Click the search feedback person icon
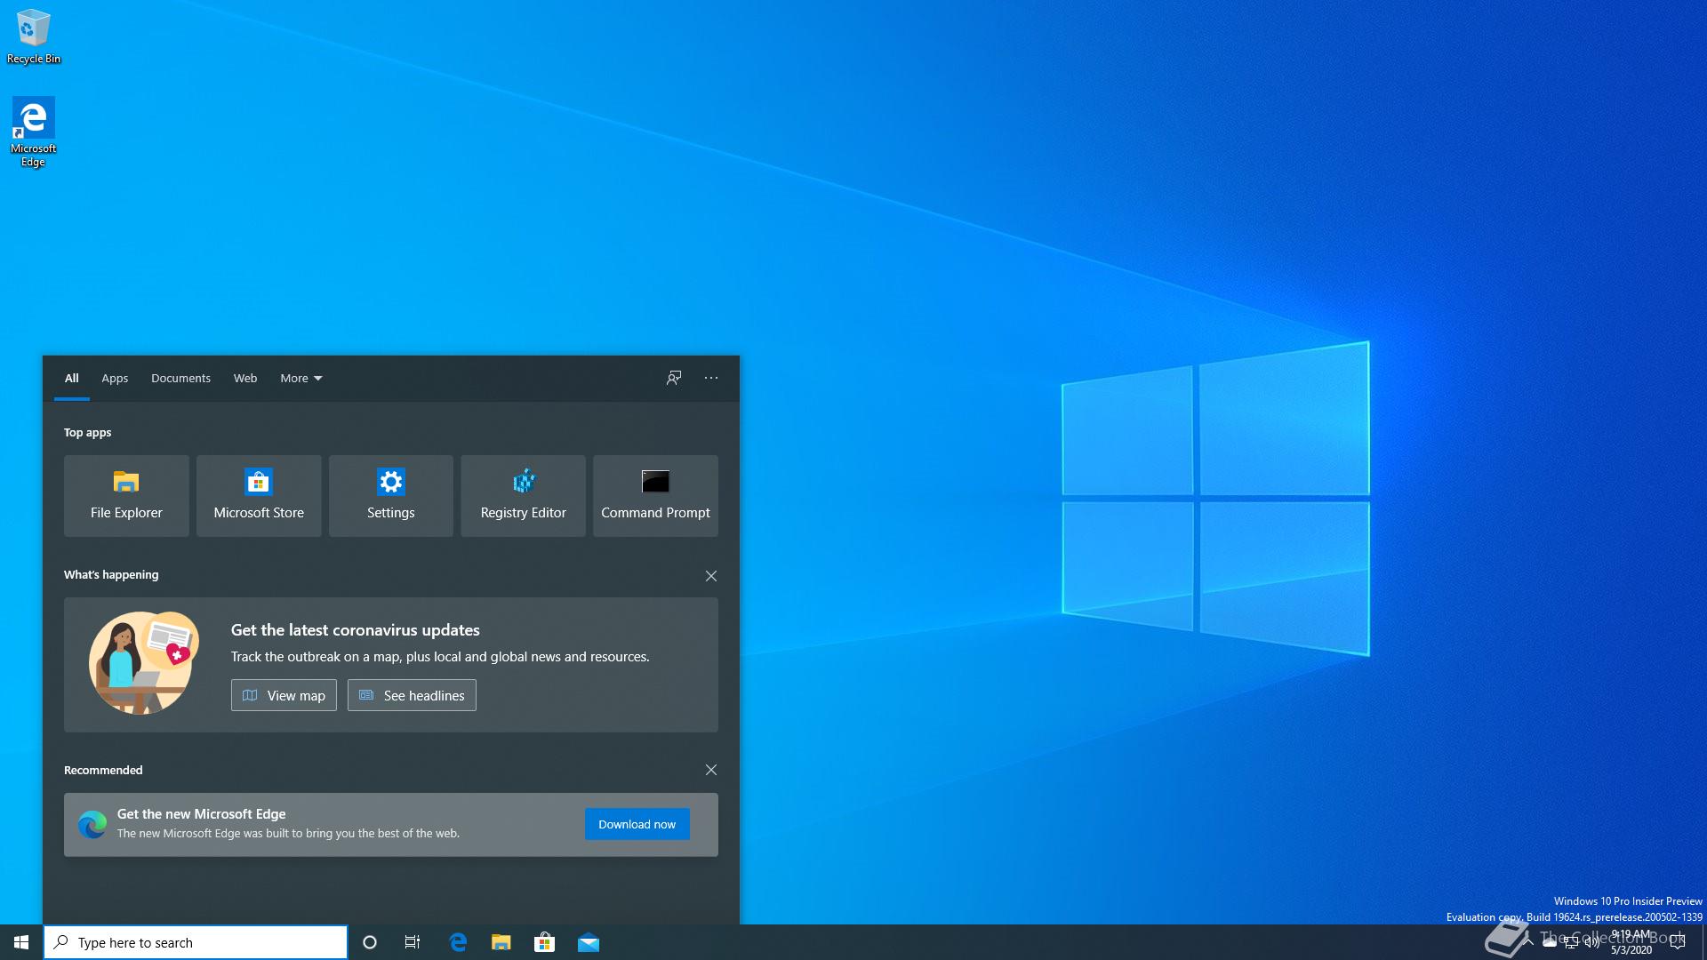This screenshot has height=960, width=1707. [x=674, y=378]
